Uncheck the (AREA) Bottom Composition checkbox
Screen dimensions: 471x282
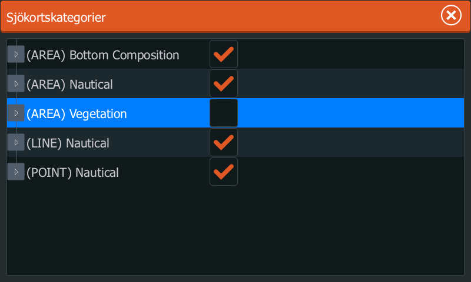pos(224,54)
